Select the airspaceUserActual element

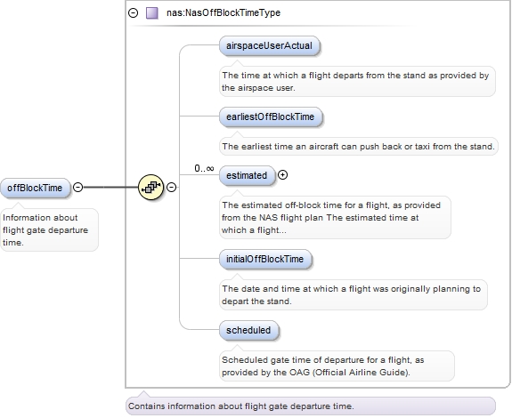pyautogui.click(x=270, y=45)
